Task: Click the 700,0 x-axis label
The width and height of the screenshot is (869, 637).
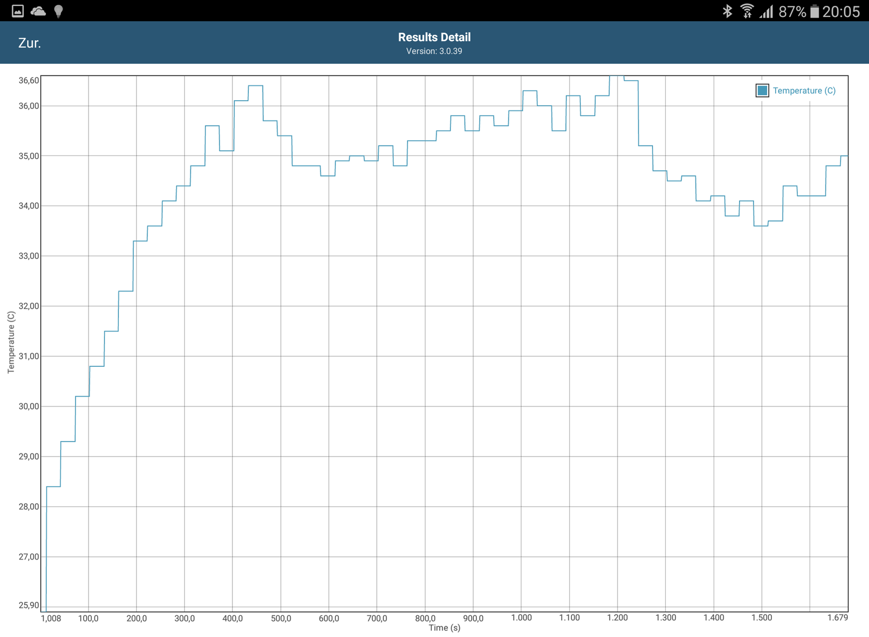Action: click(377, 618)
